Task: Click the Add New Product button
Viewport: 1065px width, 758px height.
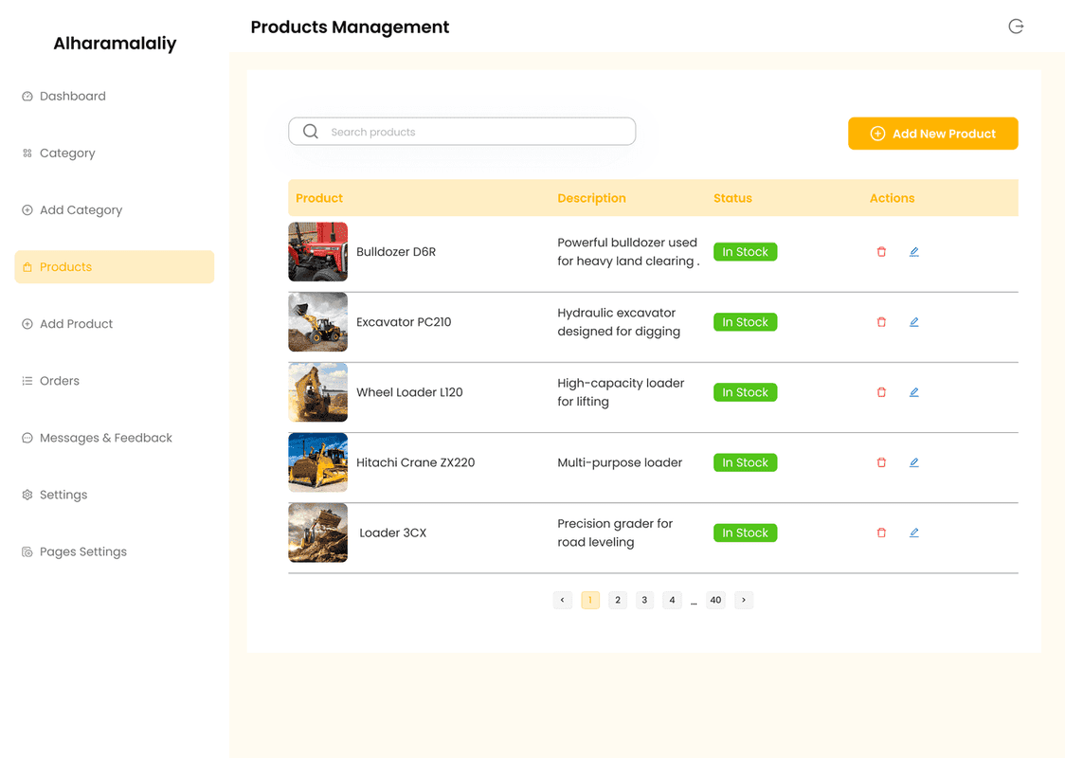Action: (x=932, y=134)
